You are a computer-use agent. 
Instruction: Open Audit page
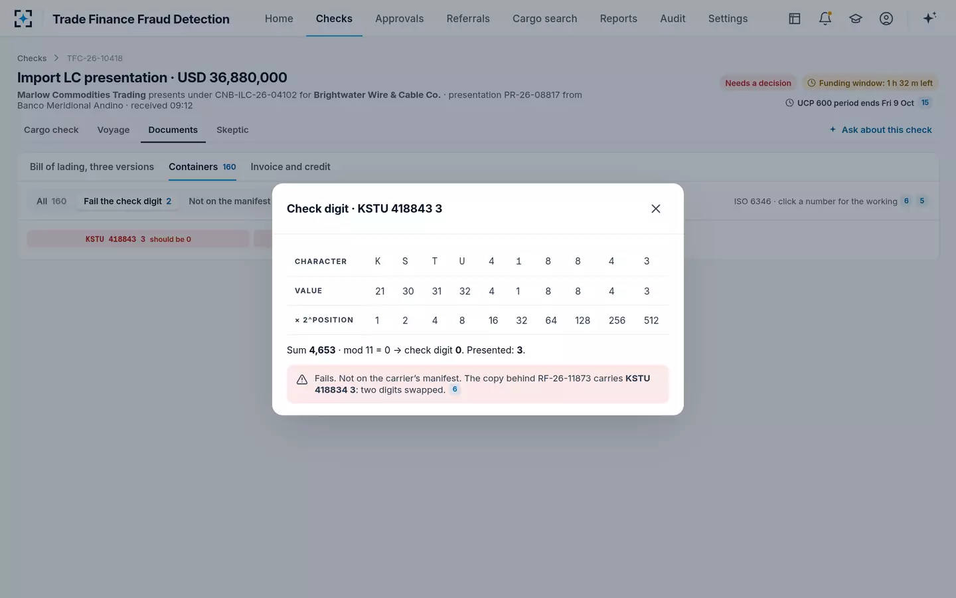[x=673, y=19]
